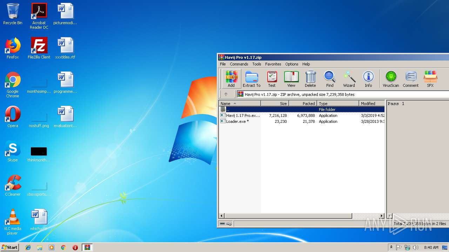This screenshot has height=252, width=449.
Task: Click the Add toolbar icon in WinRAR
Action: 231,79
